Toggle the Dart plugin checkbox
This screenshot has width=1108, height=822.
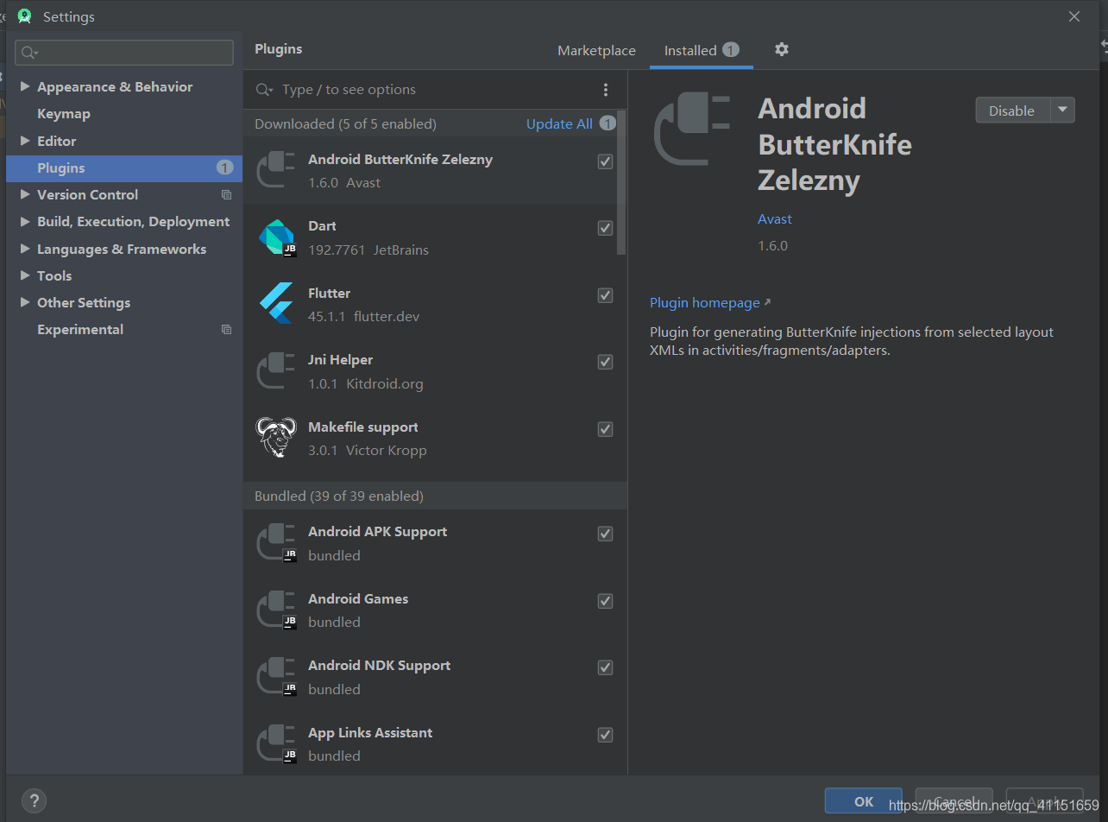[x=606, y=228]
